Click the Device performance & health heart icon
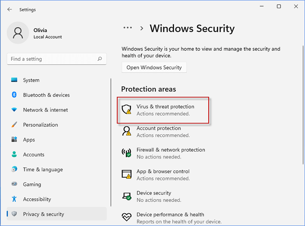The width and height of the screenshot is (305, 226). (x=127, y=217)
